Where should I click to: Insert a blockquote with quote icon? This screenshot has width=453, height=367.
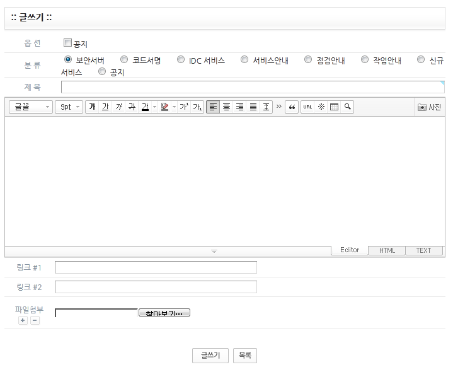point(292,107)
